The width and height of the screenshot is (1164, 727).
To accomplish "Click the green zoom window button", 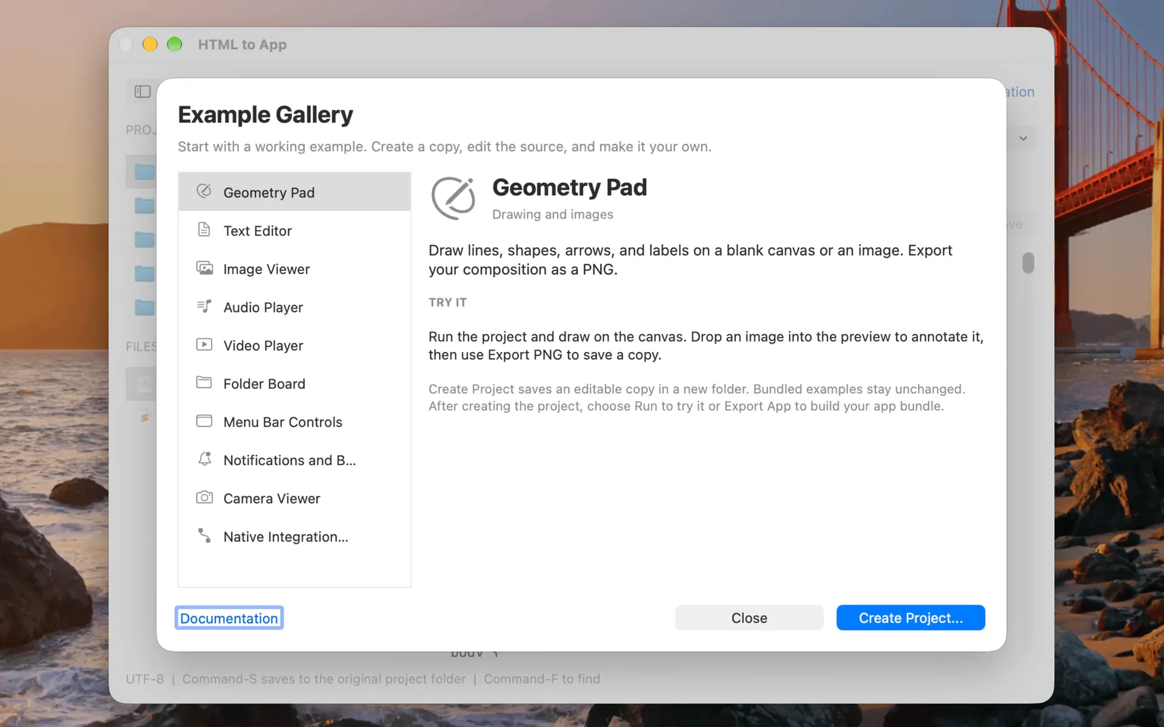I will coord(175,44).
